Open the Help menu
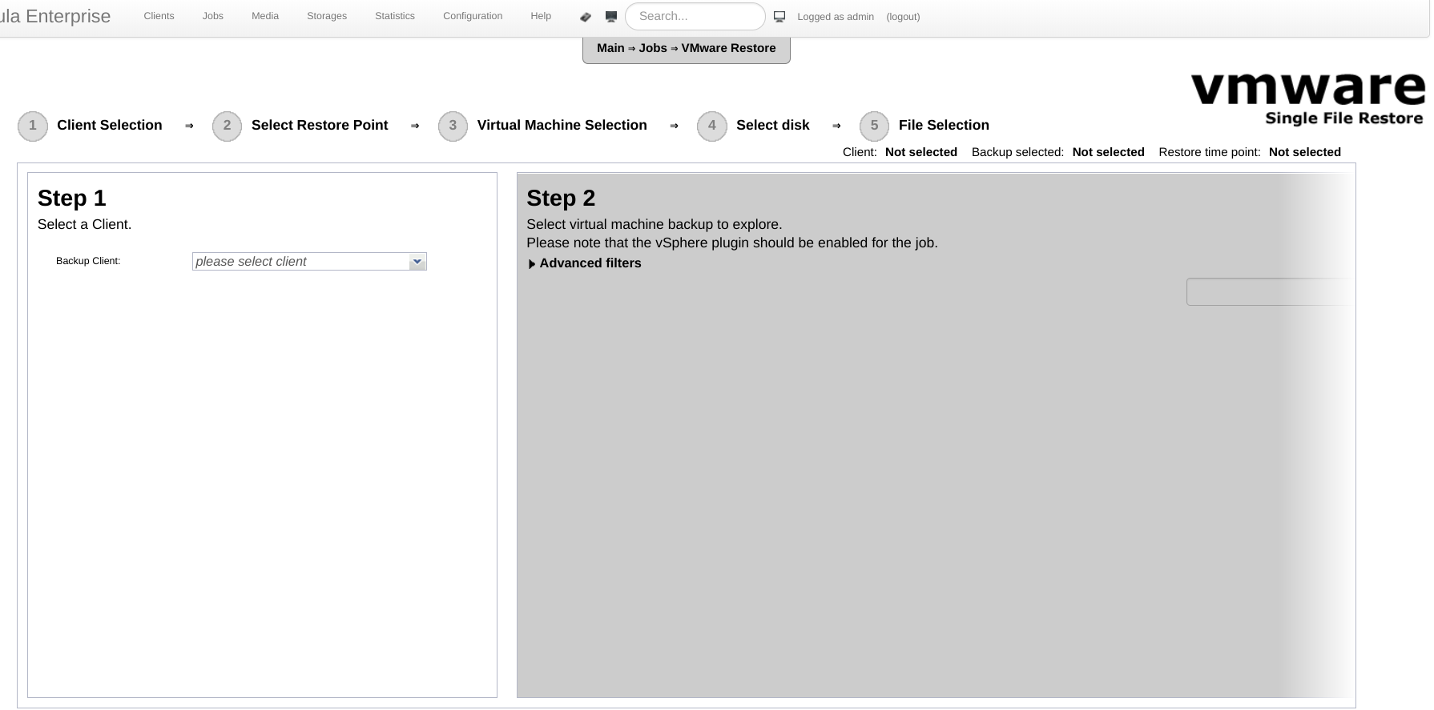 tap(541, 16)
